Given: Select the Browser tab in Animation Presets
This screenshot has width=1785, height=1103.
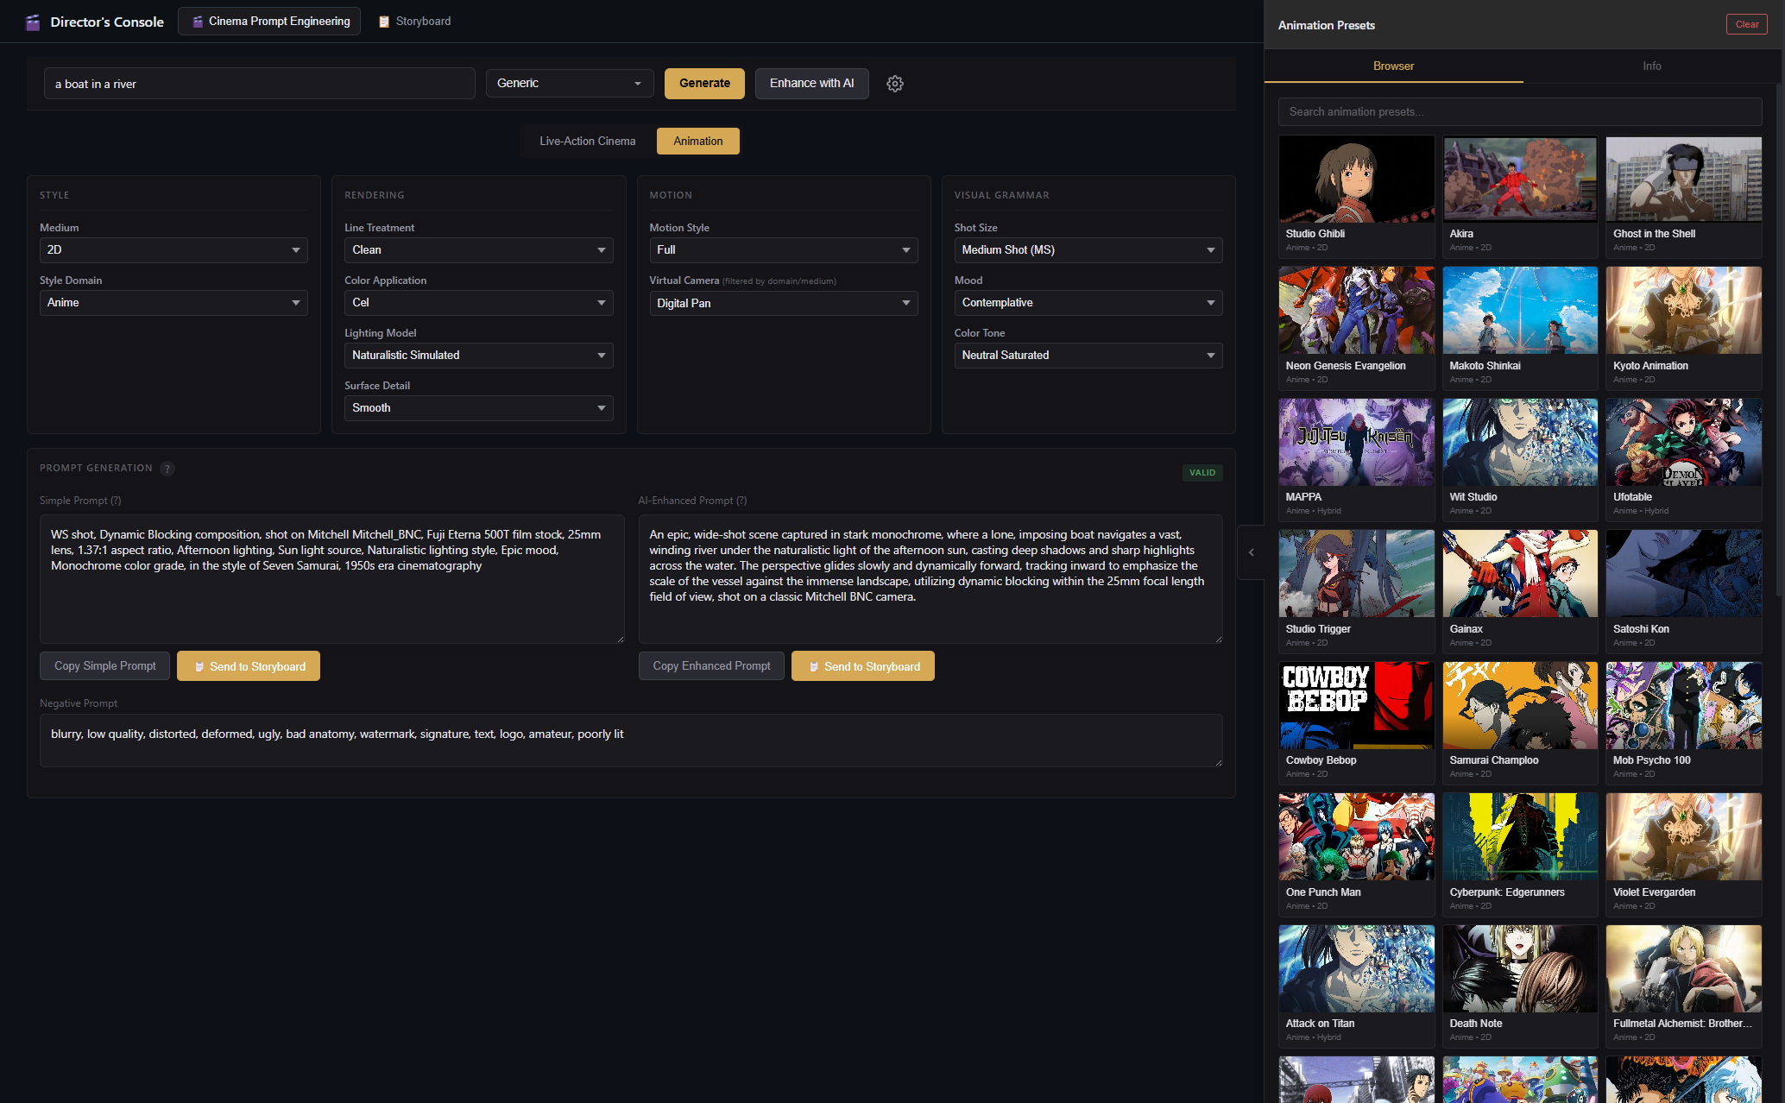Looking at the screenshot, I should (1393, 66).
